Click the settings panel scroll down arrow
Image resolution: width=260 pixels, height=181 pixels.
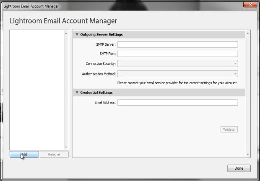(248, 155)
